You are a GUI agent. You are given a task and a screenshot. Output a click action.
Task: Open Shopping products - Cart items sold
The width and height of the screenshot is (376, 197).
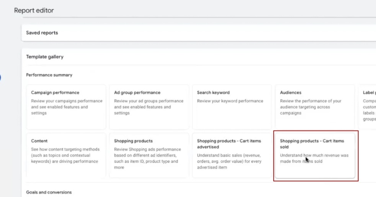[x=315, y=155]
